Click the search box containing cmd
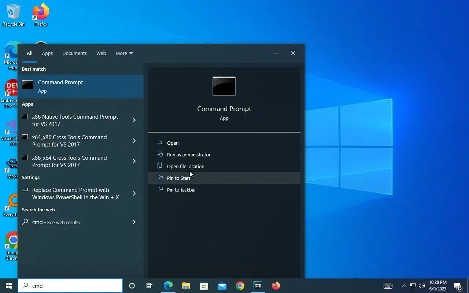Image resolution: width=469 pixels, height=293 pixels. [x=70, y=286]
